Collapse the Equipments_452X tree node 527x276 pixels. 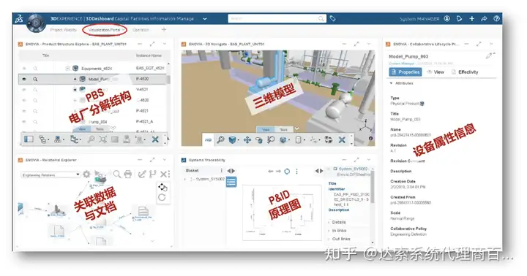(67, 69)
